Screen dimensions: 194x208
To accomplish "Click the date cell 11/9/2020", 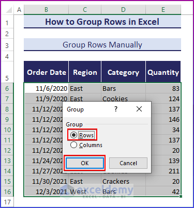I will click(46, 99).
